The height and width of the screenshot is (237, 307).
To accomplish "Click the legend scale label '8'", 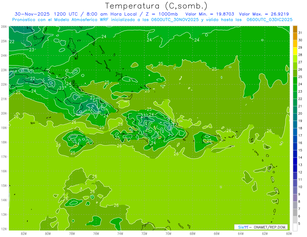I will click(299, 202).
